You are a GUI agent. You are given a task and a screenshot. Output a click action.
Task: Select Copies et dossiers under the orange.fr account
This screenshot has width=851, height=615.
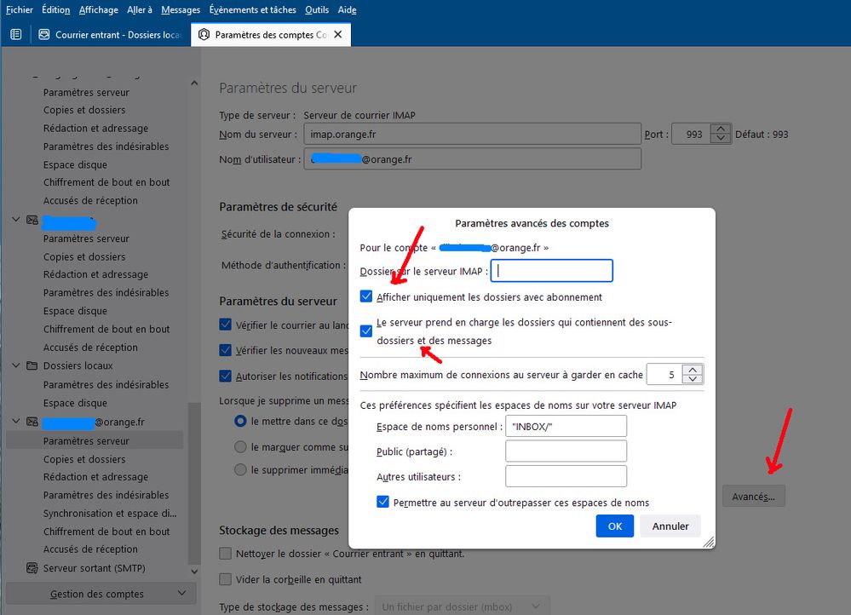(84, 459)
